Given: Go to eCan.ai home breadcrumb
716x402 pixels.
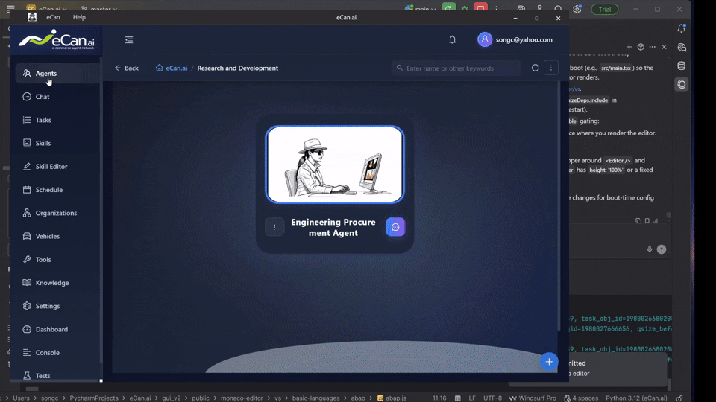Looking at the screenshot, I should click(x=172, y=68).
